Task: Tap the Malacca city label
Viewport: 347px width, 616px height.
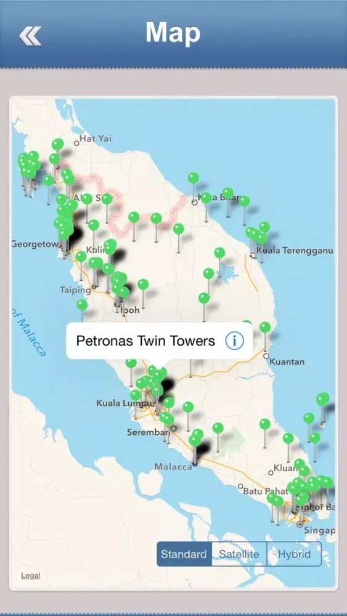Action: pos(173,467)
